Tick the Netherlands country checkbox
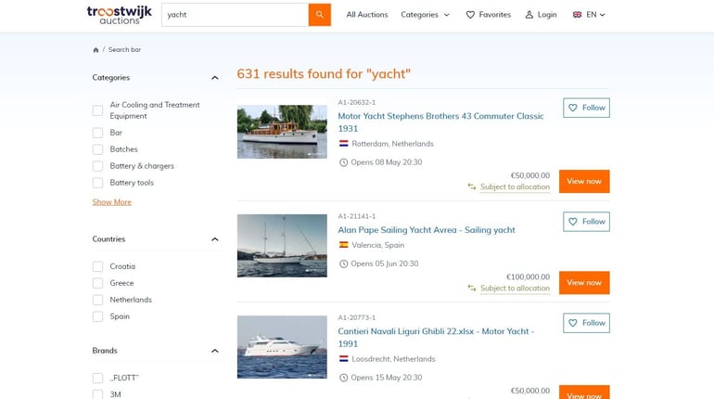Screen dimensions: 714x399 (97, 300)
